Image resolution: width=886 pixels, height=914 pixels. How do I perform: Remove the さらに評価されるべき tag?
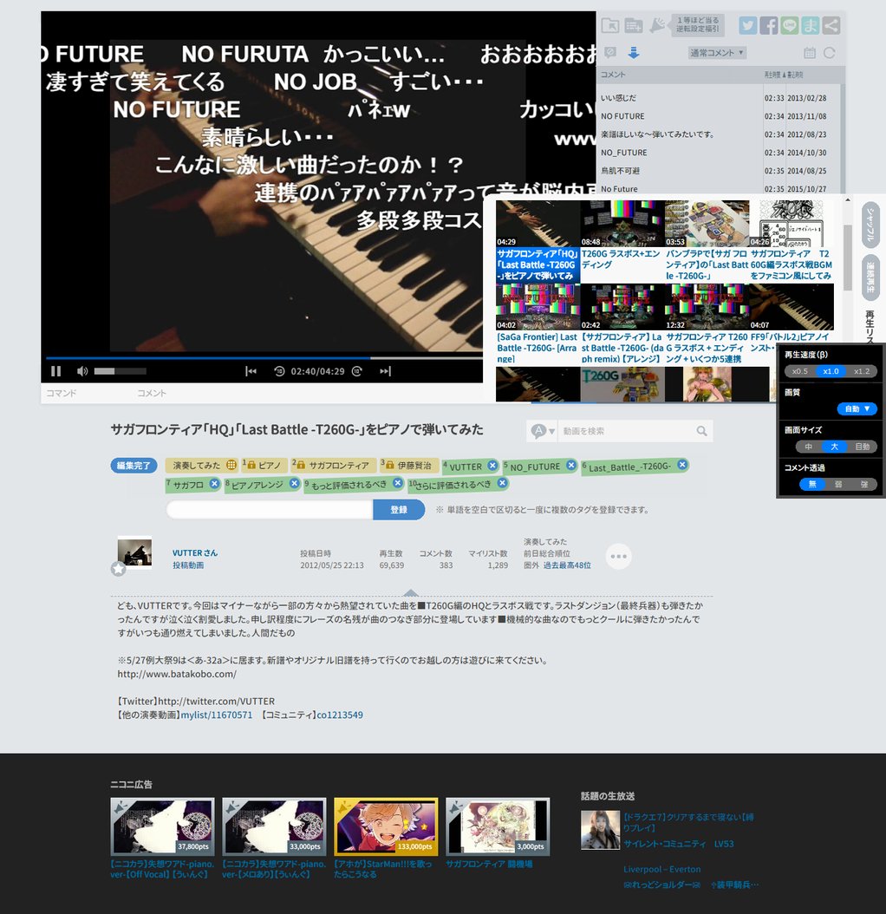tap(502, 483)
